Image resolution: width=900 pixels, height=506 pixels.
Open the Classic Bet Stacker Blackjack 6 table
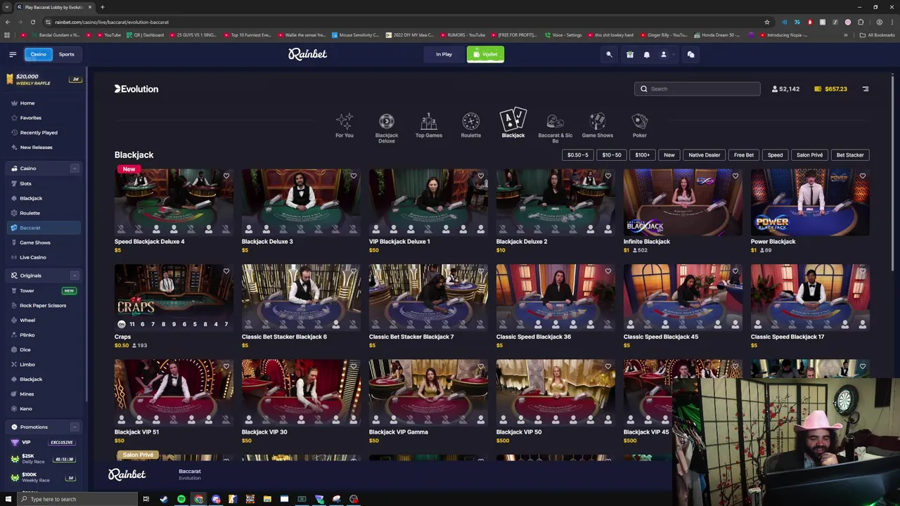[301, 297]
